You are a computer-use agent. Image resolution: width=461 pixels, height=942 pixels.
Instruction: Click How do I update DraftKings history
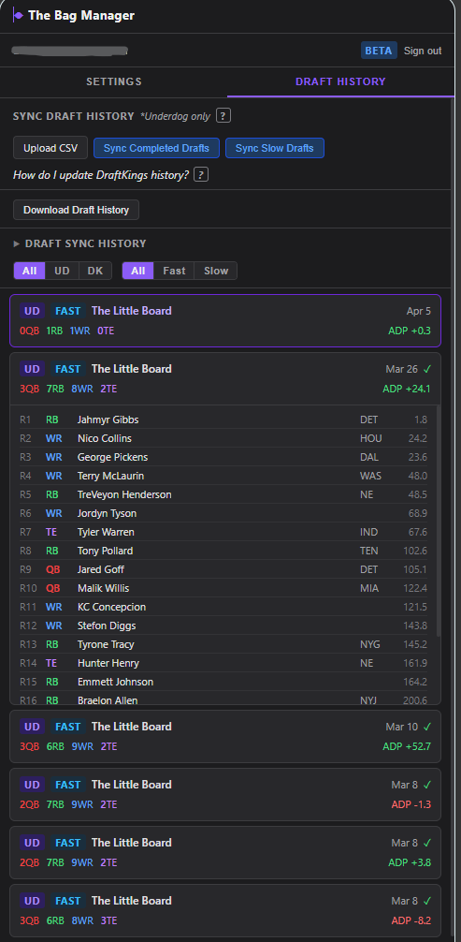point(101,175)
